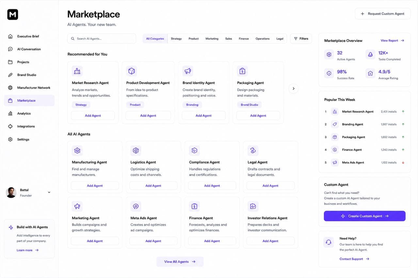
Task: Click the Tasks Completed stat icon
Action: tap(370, 55)
